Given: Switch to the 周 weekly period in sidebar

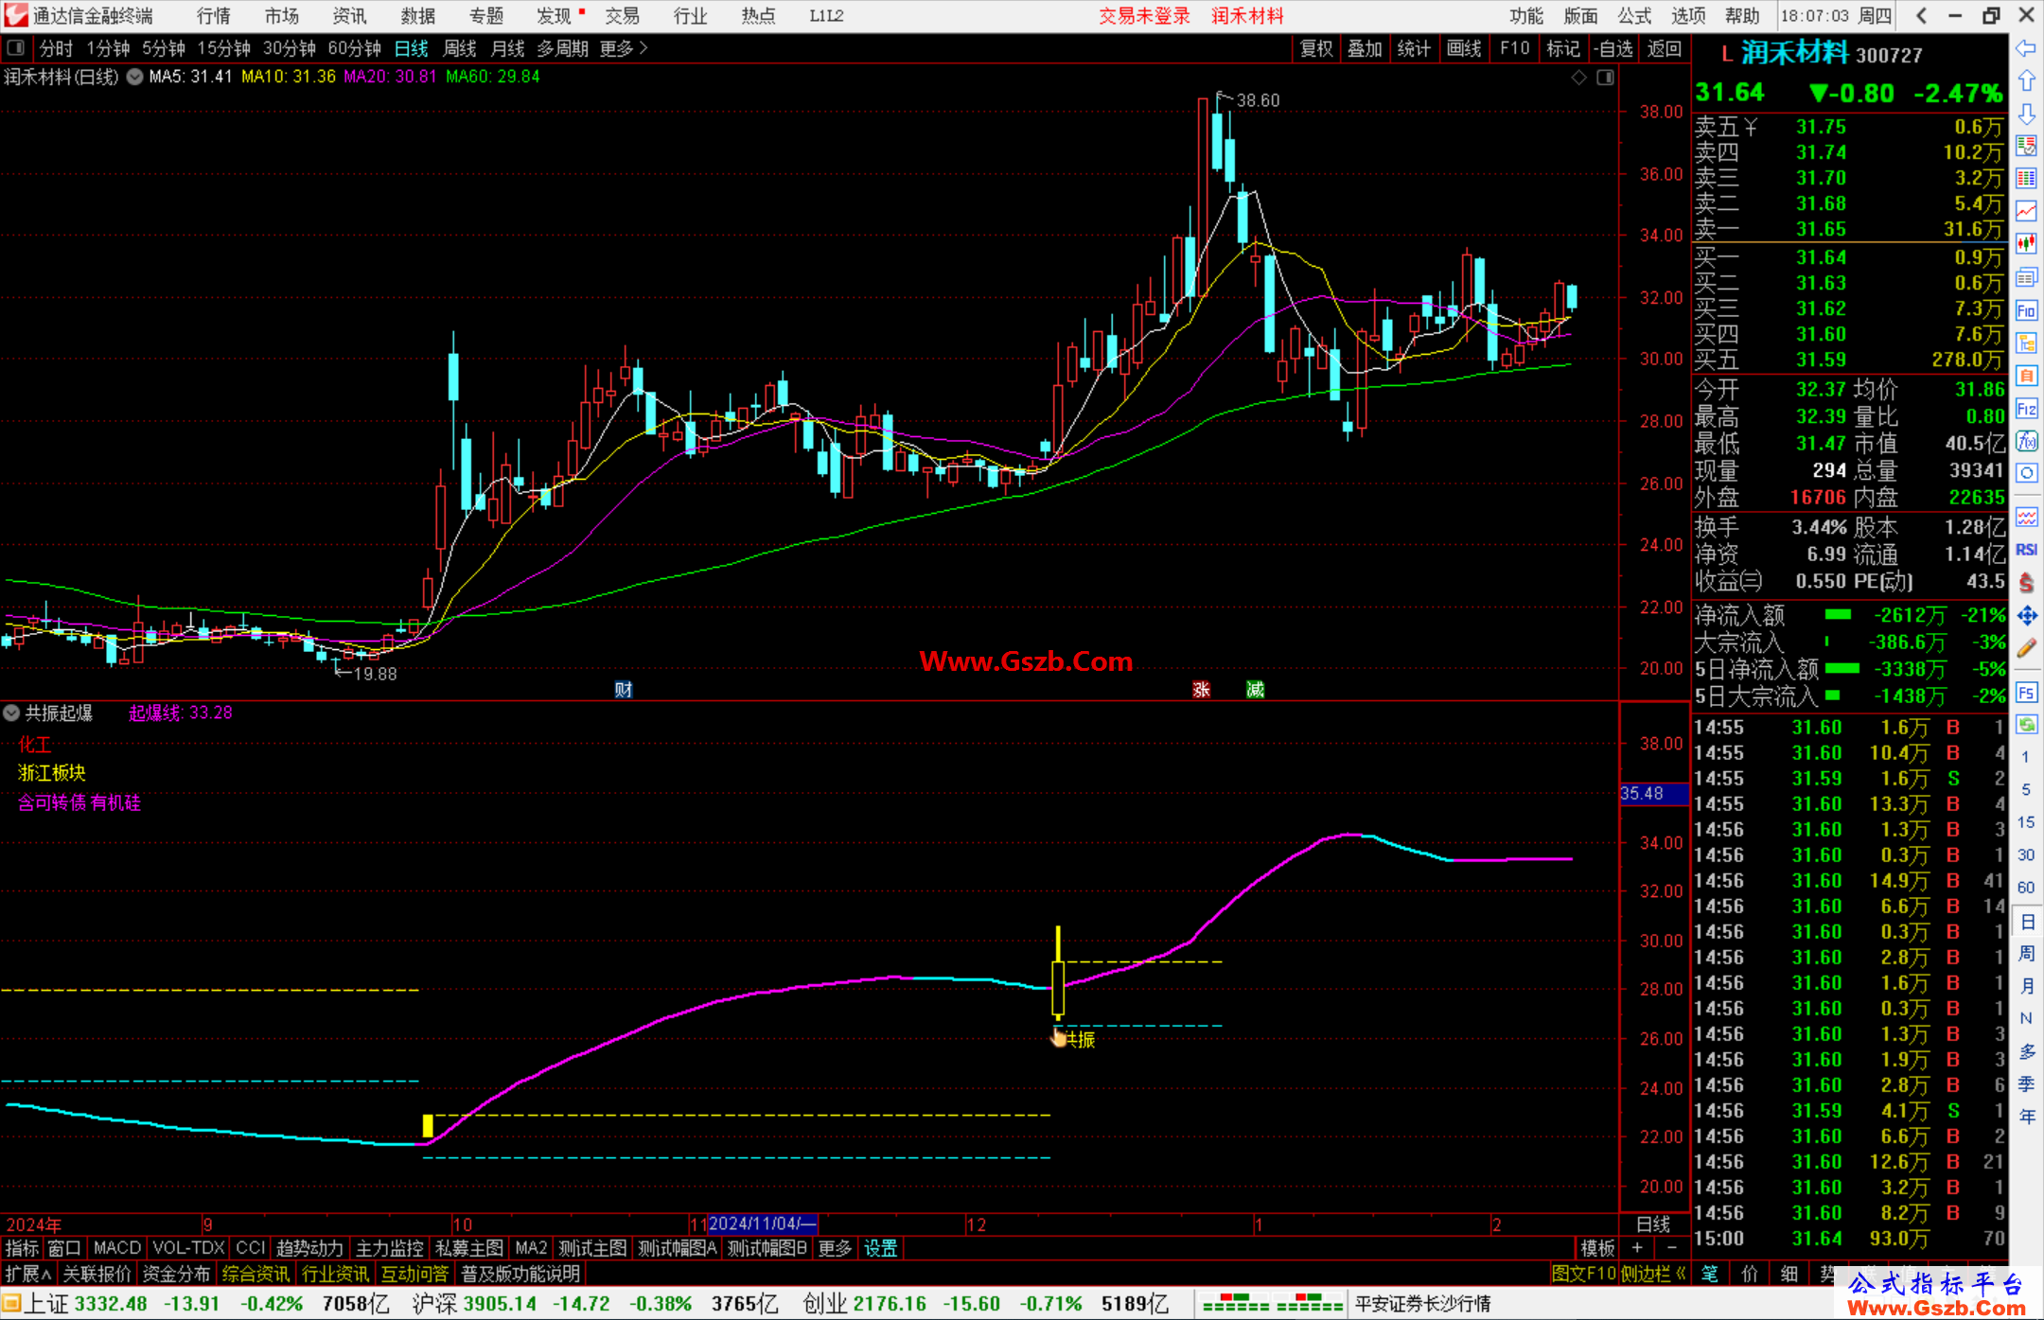Looking at the screenshot, I should 2026,953.
